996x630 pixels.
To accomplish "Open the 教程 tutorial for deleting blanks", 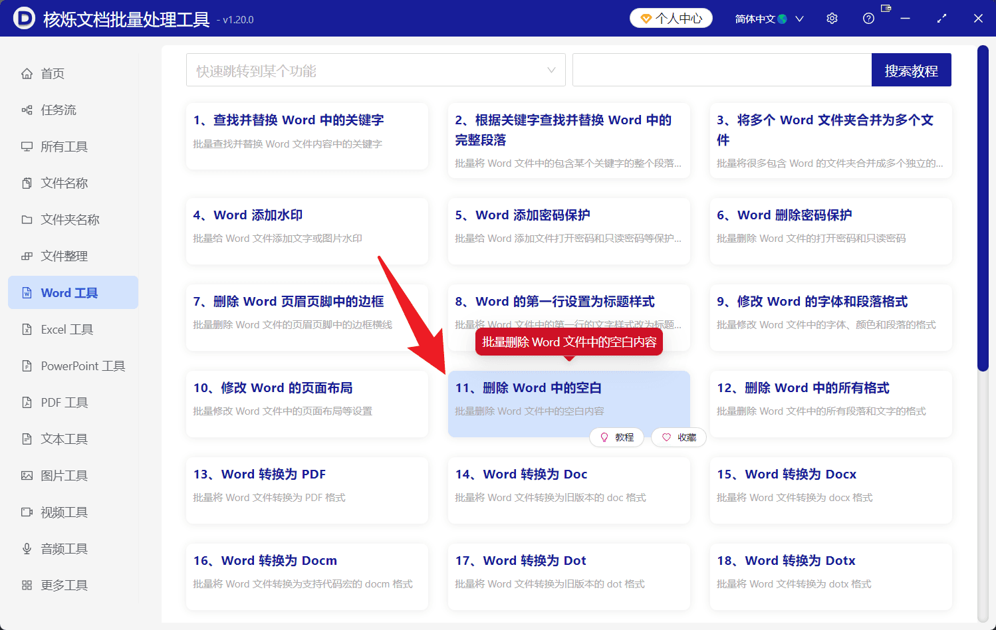I will pos(616,437).
